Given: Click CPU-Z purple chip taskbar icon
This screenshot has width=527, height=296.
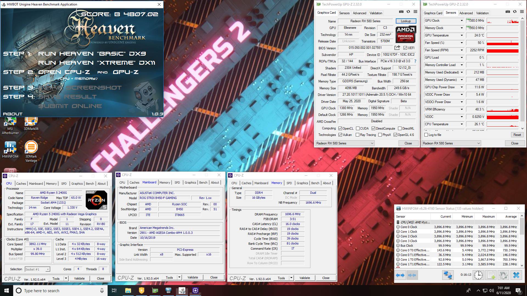Looking at the screenshot, I should pos(195,291).
